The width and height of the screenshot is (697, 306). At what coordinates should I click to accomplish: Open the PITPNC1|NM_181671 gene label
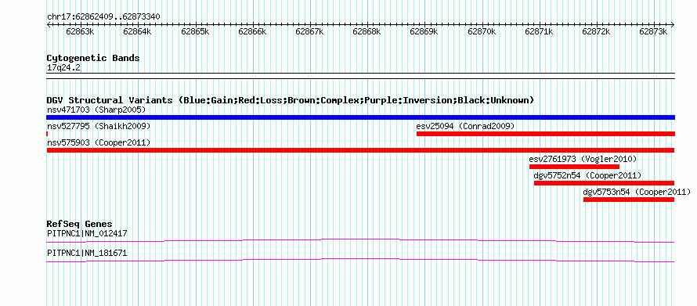tap(87, 254)
